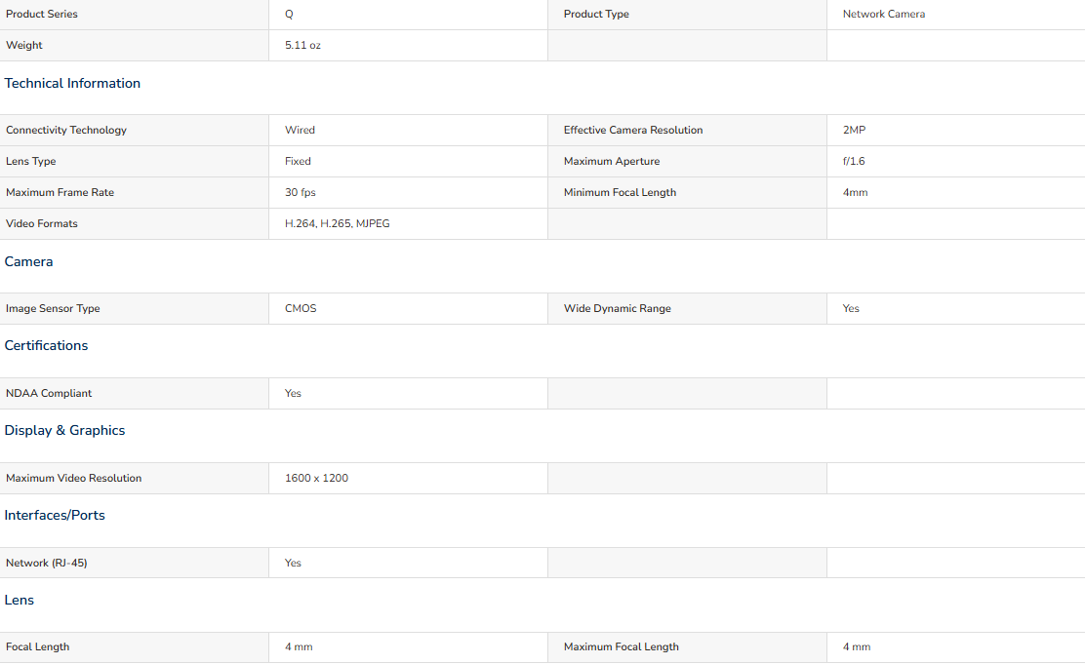This screenshot has height=664, width=1085.
Task: Click the H.264, H.265, MJPEG value
Action: pyautogui.click(x=338, y=224)
